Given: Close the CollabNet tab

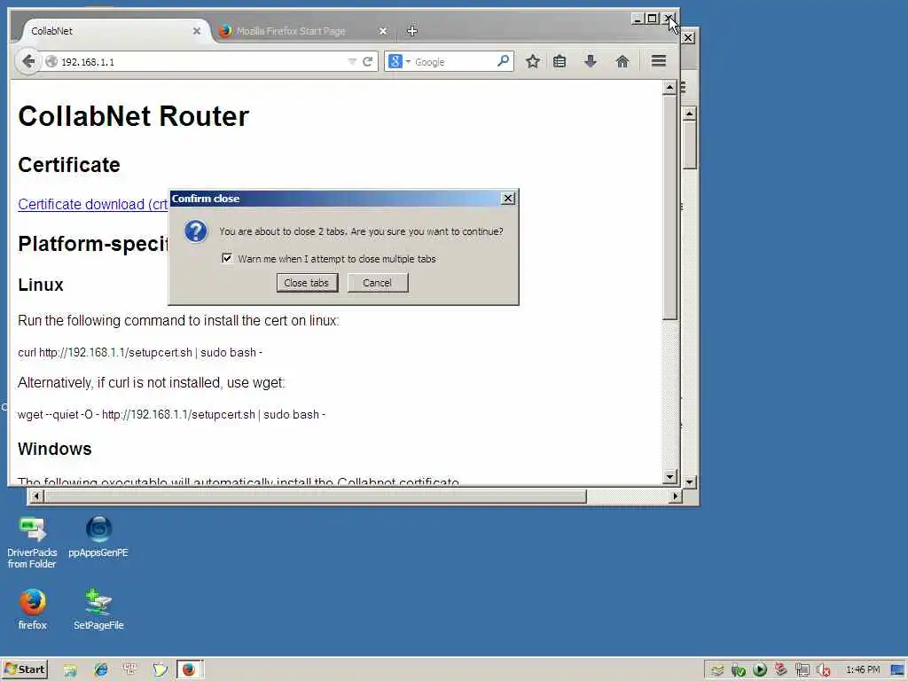Looking at the screenshot, I should (197, 31).
